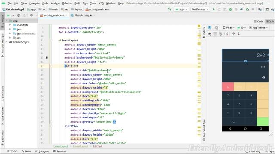Toggle View Options eye icon in design toolbar
This screenshot has width=275, height=154.
click(x=209, y=34)
